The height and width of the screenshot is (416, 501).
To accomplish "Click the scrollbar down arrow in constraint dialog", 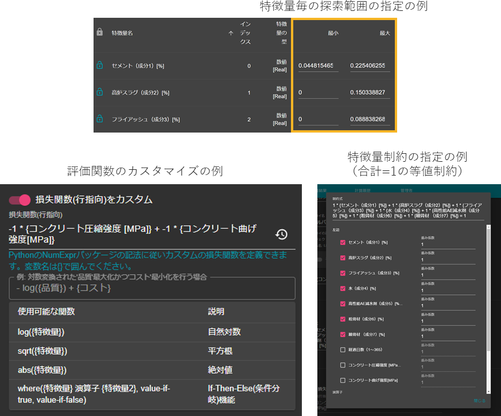I will (x=489, y=391).
